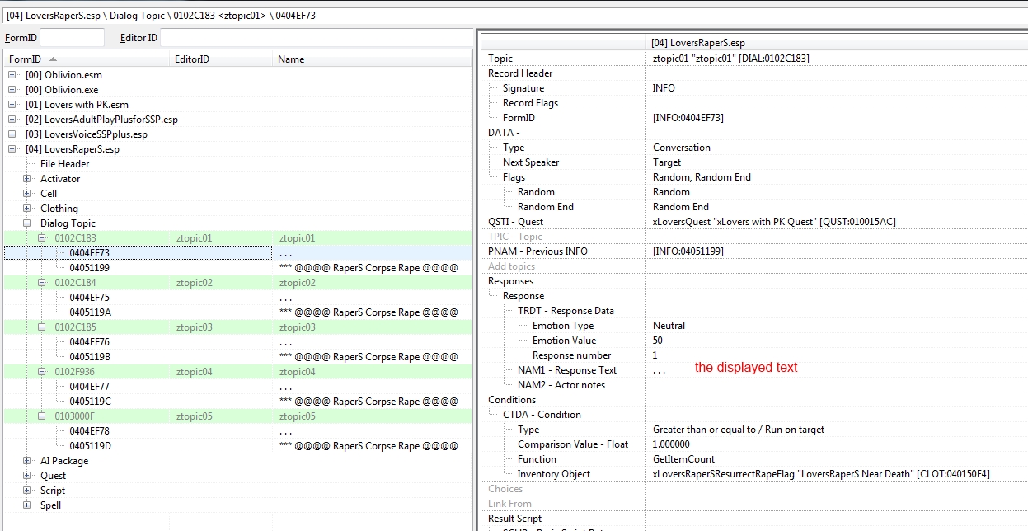Click the Name column header
1028x531 pixels.
click(291, 59)
